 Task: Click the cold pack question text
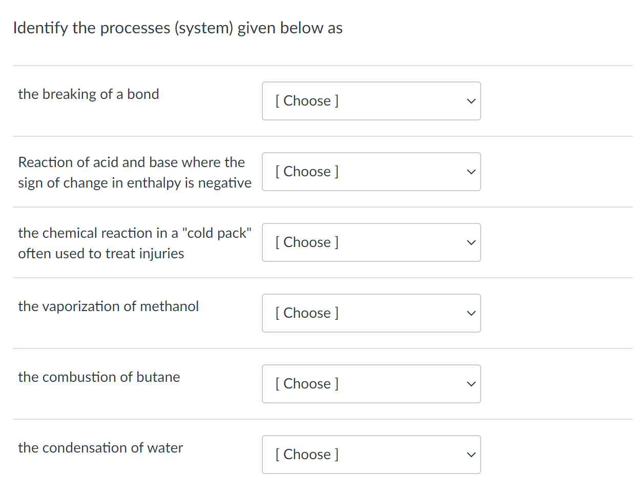pos(134,243)
